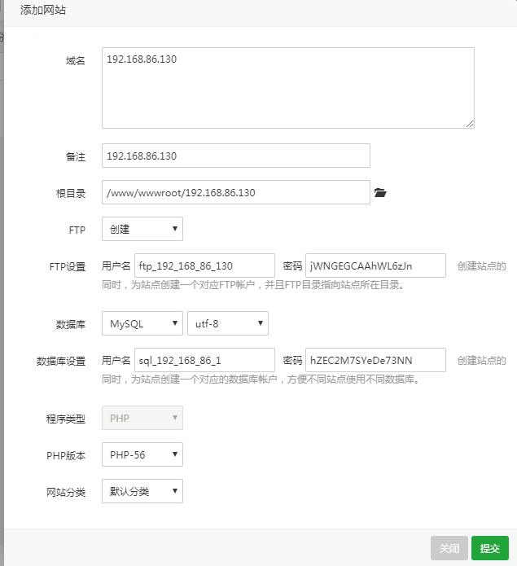Click the 添加网站 dialog title
This screenshot has width=517, height=566.
[x=43, y=10]
